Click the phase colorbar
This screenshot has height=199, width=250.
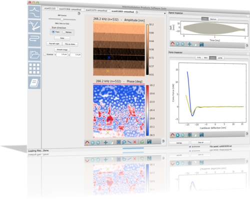(x=147, y=110)
